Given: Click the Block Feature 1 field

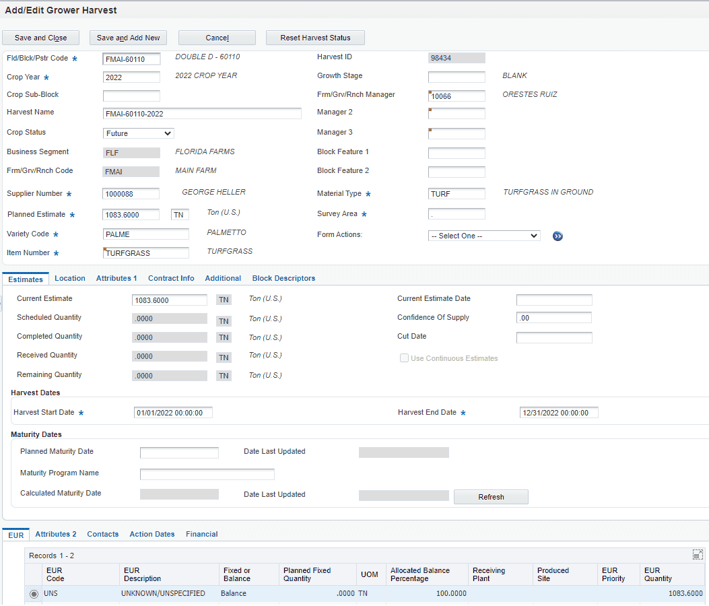Looking at the screenshot, I should click(457, 153).
